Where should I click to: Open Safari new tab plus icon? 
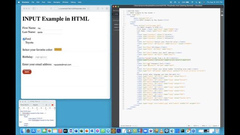click(102, 8)
